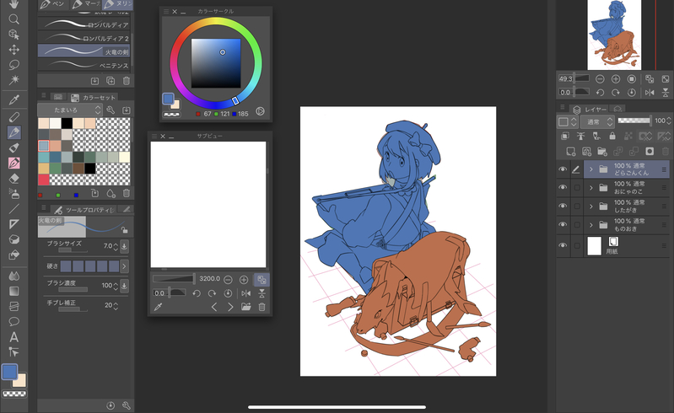Viewport: 674px width, 413px height.
Task: Select the main blue foreground color box
Action: point(10,372)
